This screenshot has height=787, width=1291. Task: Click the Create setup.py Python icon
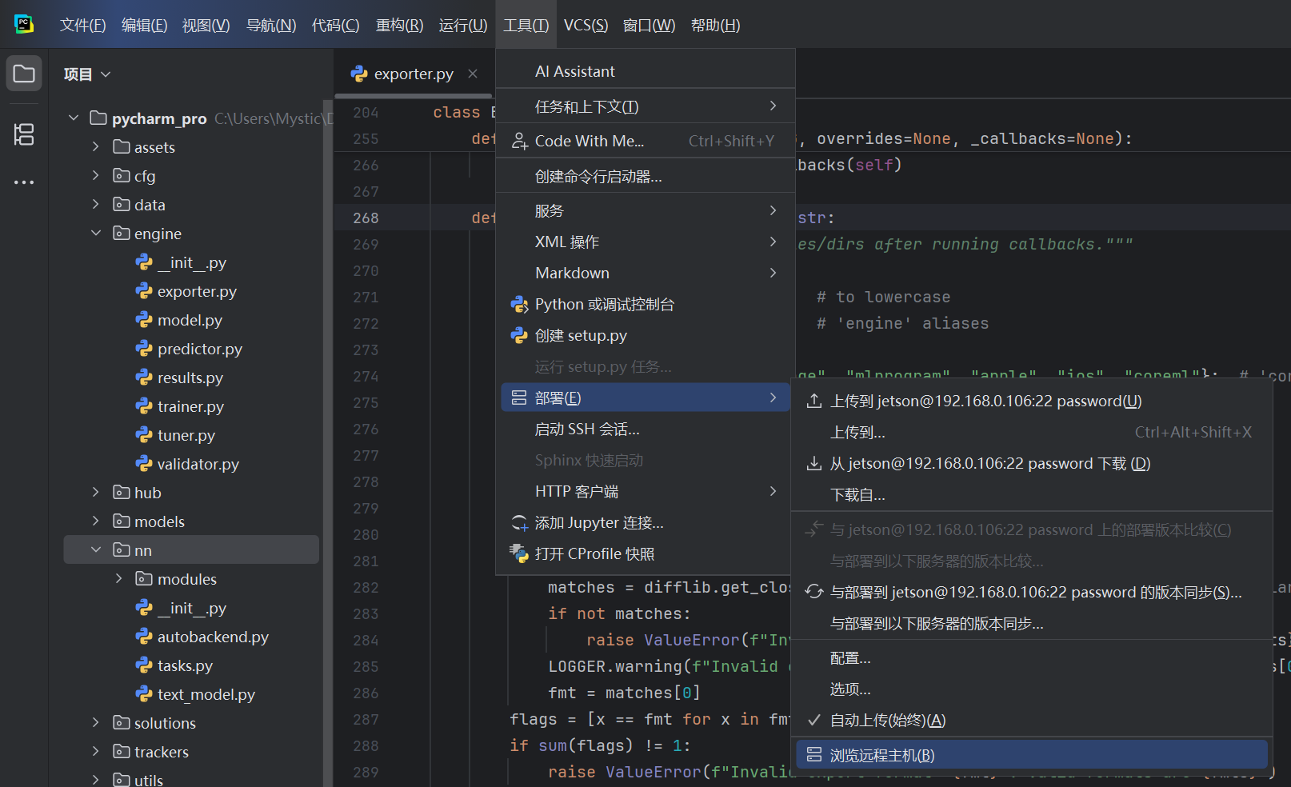pos(520,335)
